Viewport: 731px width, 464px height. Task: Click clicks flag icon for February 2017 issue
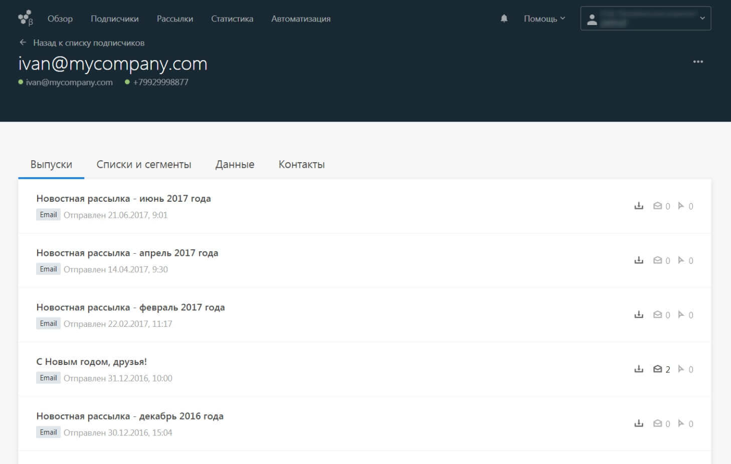(681, 315)
